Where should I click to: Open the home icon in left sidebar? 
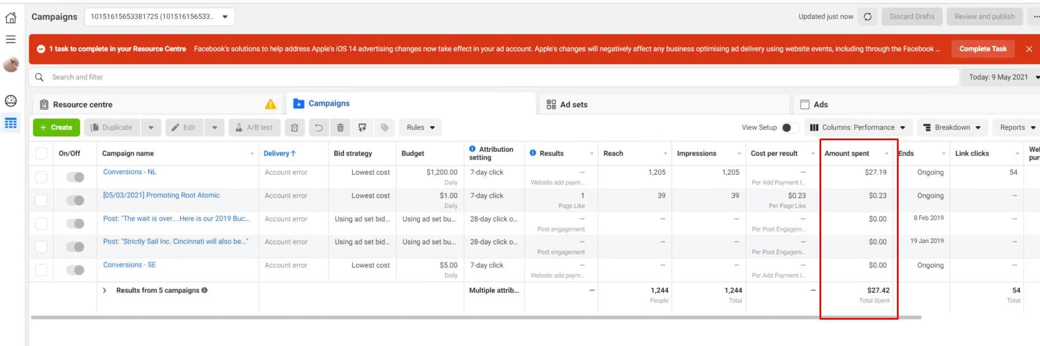pyautogui.click(x=11, y=18)
